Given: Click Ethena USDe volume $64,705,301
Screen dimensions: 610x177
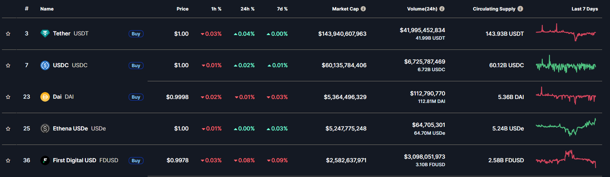Looking at the screenshot, I should pyautogui.click(x=429, y=125).
